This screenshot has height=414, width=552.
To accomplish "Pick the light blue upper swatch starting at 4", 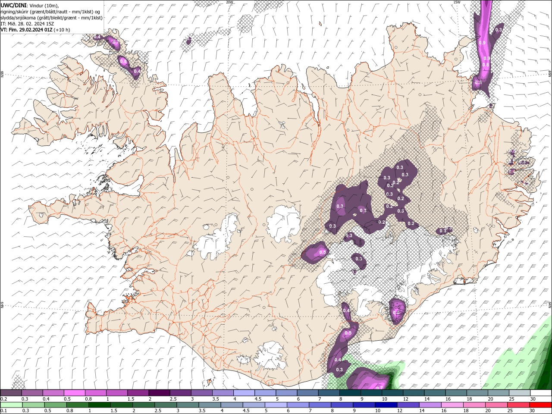I will (x=244, y=393).
